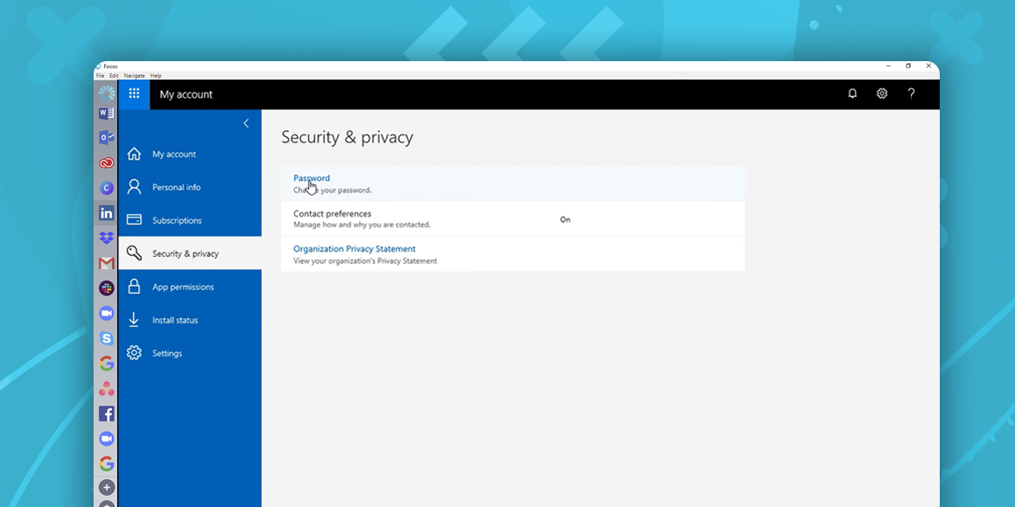Viewport: 1015px width, 507px height.
Task: Open Facebook from the dock
Action: pyautogui.click(x=106, y=413)
